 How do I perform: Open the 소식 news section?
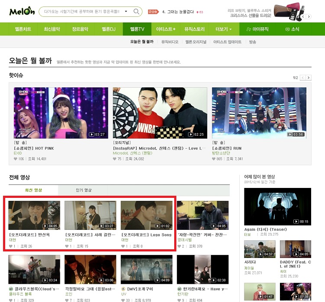[292, 29]
